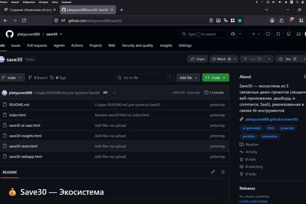Go to the Insights tab
The image size is (306, 204).
166,45
